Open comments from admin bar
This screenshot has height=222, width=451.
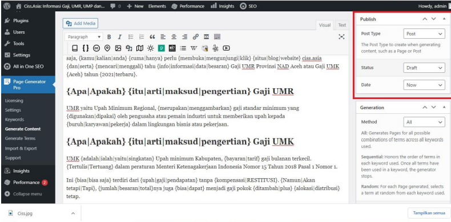[x=116, y=6]
